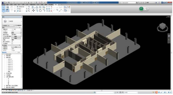Screen dimensions: 173x95
Task: Click the second 编辑 button in Properties
Action: 16,38
